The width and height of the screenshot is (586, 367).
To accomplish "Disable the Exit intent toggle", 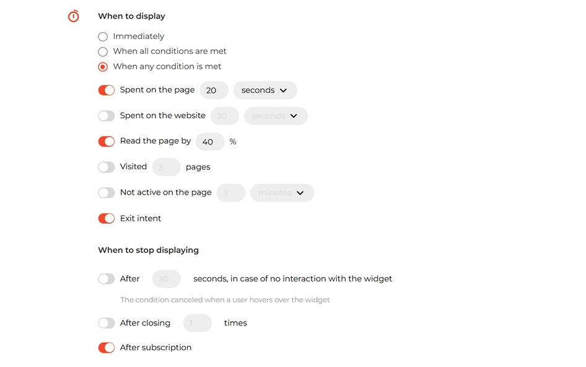I will (107, 218).
